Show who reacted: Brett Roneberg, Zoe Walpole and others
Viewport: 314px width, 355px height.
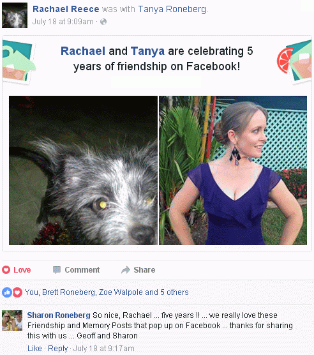107,292
